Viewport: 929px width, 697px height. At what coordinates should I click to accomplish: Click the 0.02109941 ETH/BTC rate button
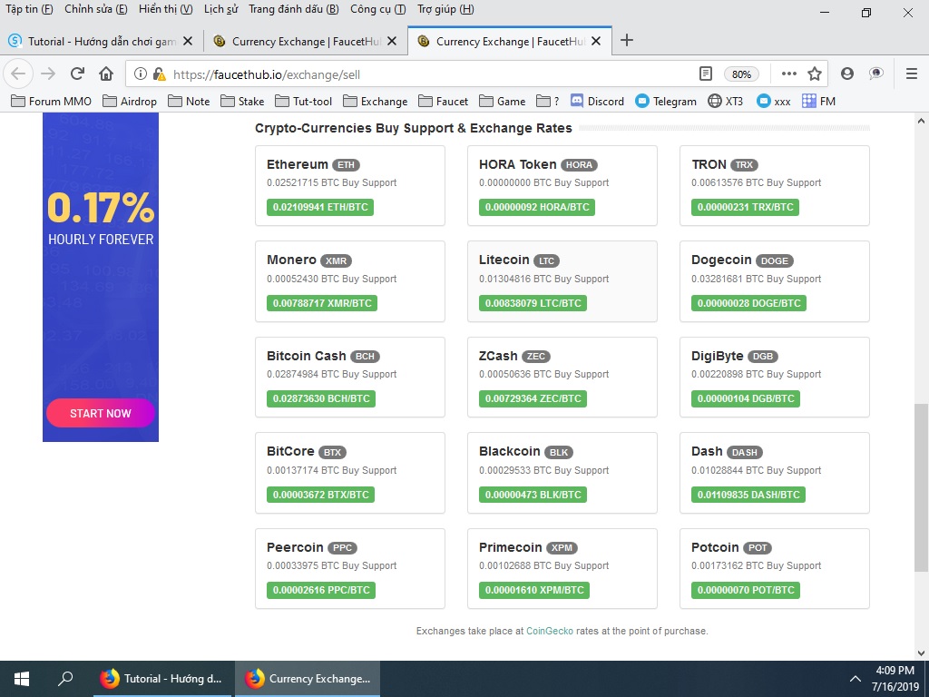coord(320,207)
